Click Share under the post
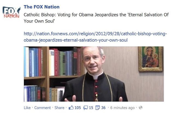 tap(59, 108)
